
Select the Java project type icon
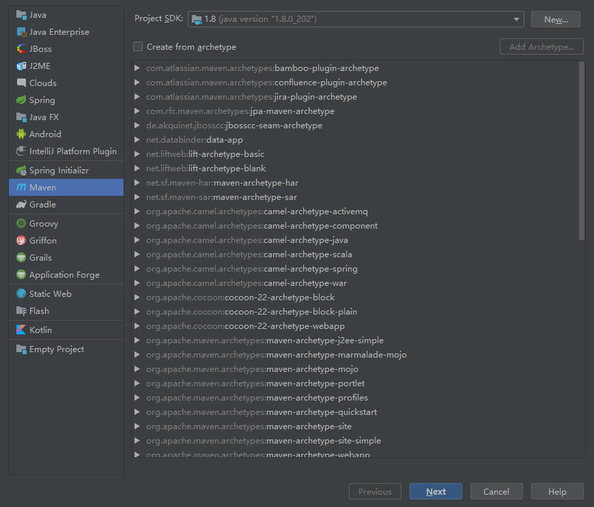pos(21,15)
